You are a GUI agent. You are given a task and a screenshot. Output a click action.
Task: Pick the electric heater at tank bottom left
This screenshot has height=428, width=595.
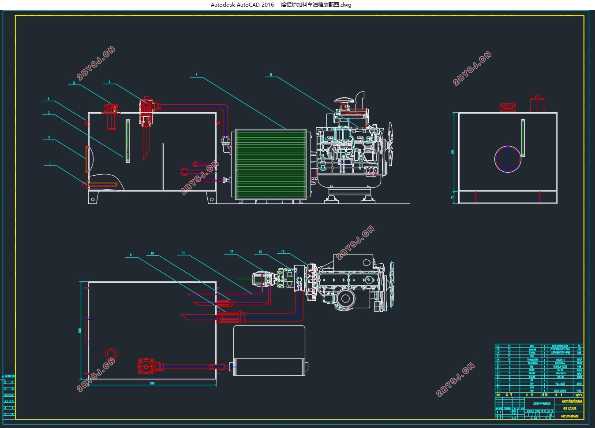point(100,185)
